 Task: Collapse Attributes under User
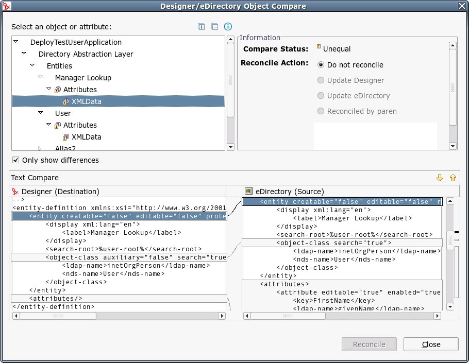[x=49, y=125]
